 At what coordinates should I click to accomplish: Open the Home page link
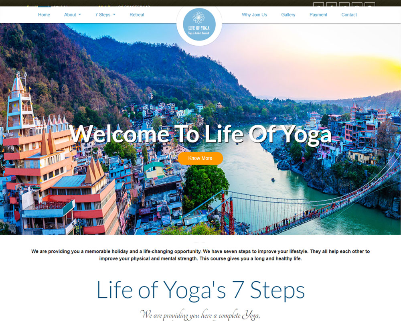click(44, 15)
